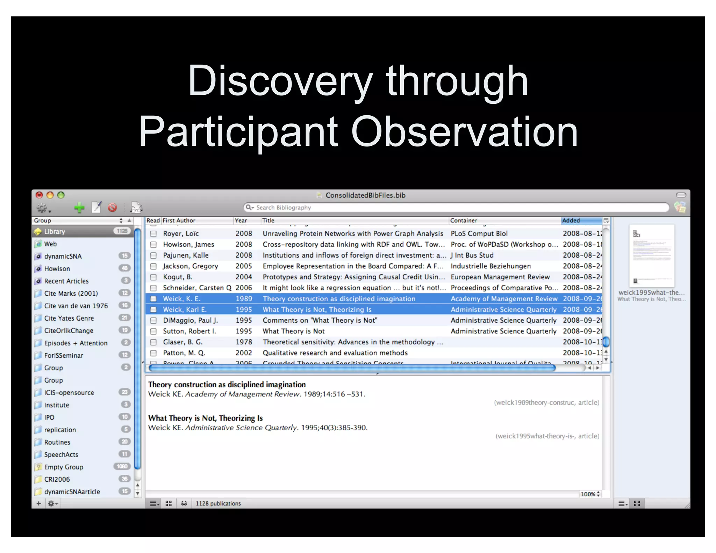Sort by the Added column header

tap(582, 221)
